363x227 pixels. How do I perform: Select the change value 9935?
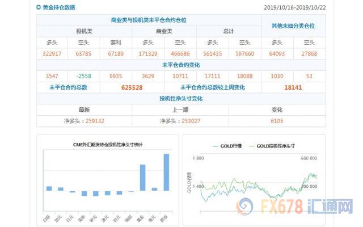[x=116, y=76]
